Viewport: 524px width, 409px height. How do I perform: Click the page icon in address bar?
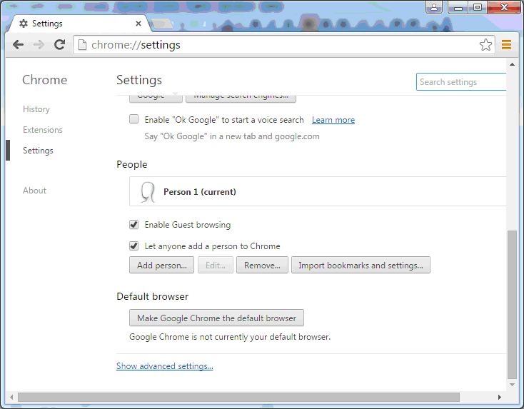[x=82, y=44]
